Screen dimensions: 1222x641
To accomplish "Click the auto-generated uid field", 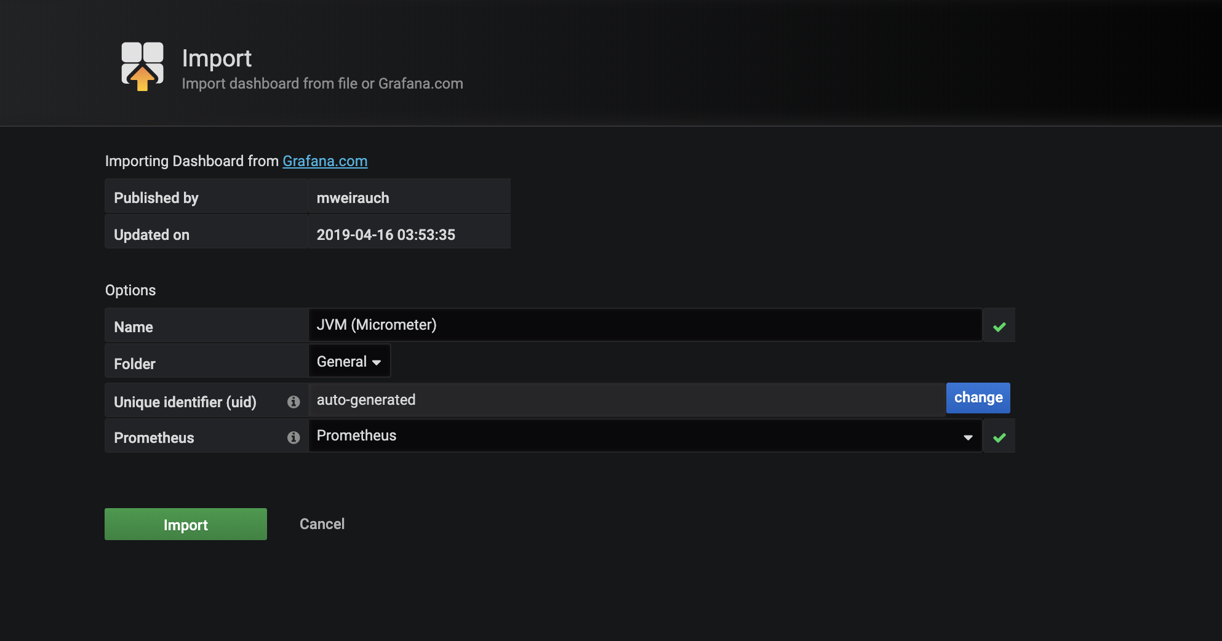I will click(x=626, y=400).
